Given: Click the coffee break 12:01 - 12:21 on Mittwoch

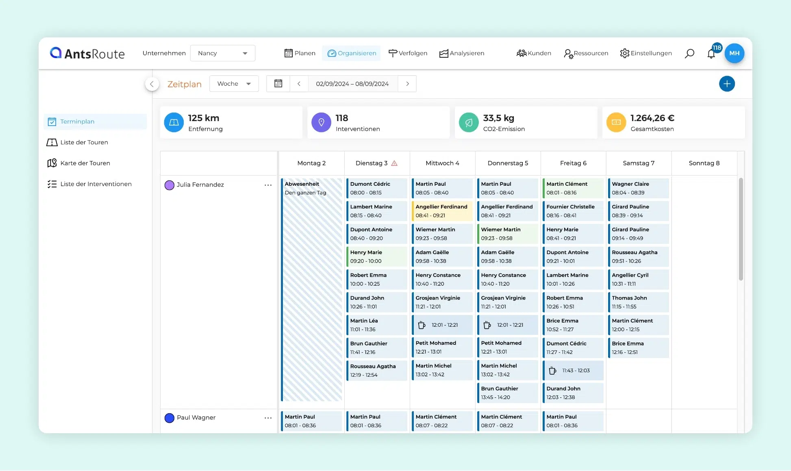Looking at the screenshot, I should coord(442,325).
